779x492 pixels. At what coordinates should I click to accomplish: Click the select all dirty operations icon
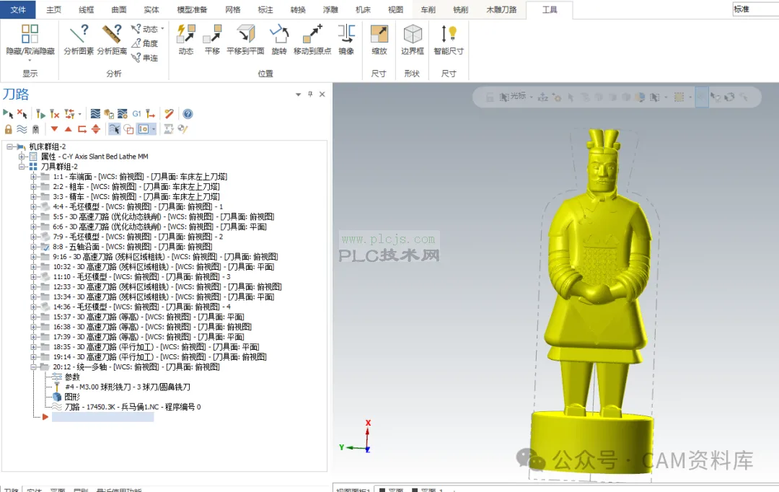(22, 114)
